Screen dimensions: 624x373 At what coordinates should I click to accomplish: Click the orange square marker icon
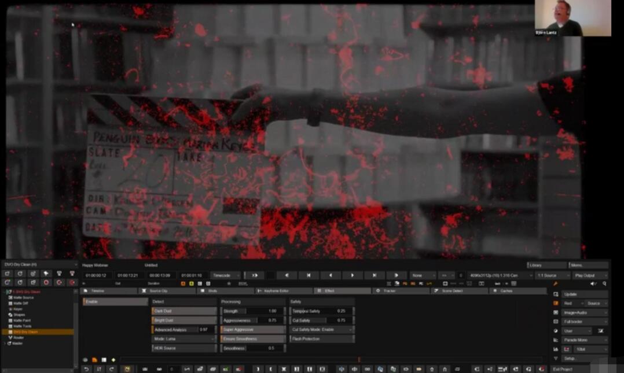tap(183, 283)
